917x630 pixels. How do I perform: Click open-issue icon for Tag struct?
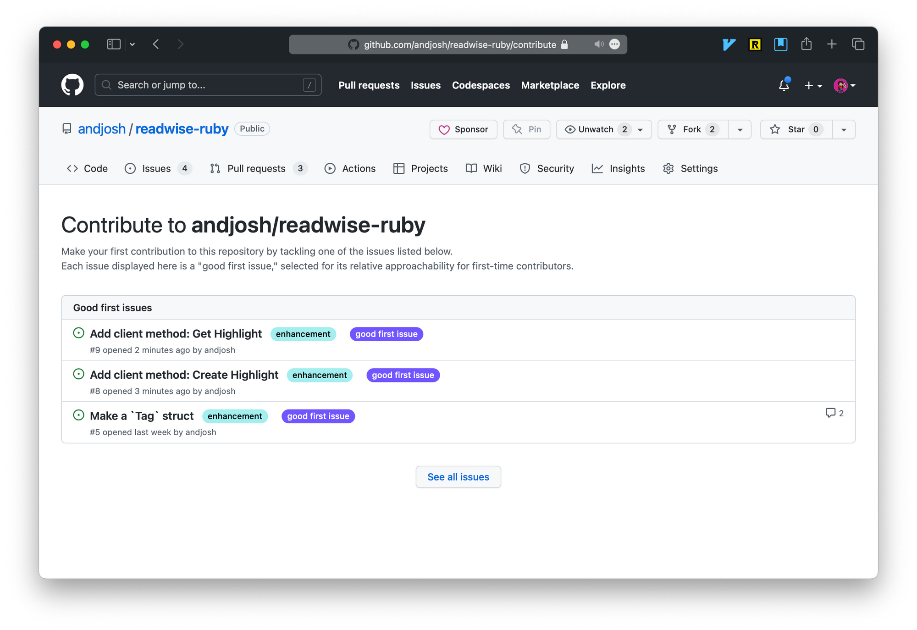coord(79,415)
